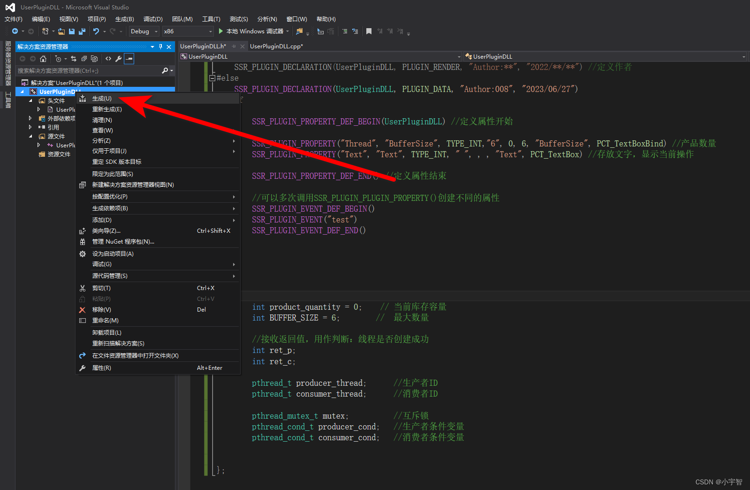Open Solution Explorer window position dropdown
This screenshot has height=490, width=750.
152,47
